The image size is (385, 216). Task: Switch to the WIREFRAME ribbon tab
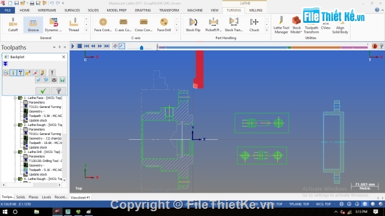47,10
